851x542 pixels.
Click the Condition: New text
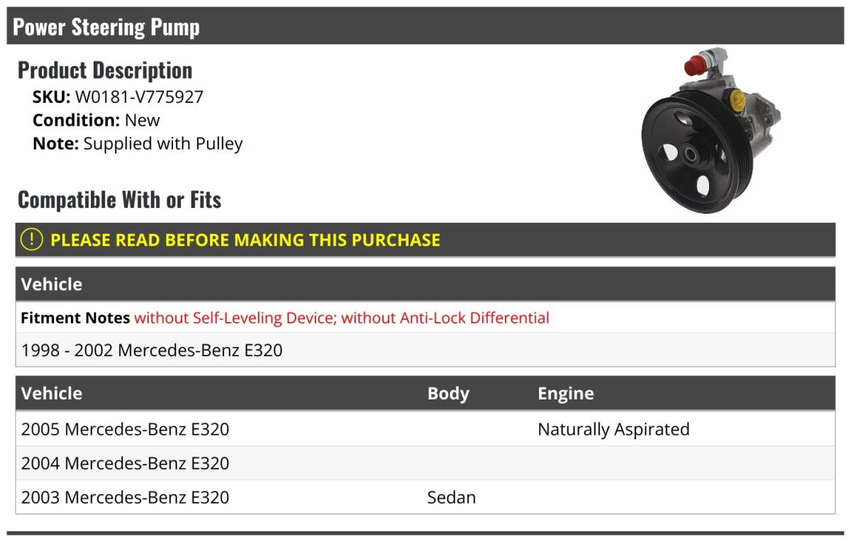pos(96,120)
